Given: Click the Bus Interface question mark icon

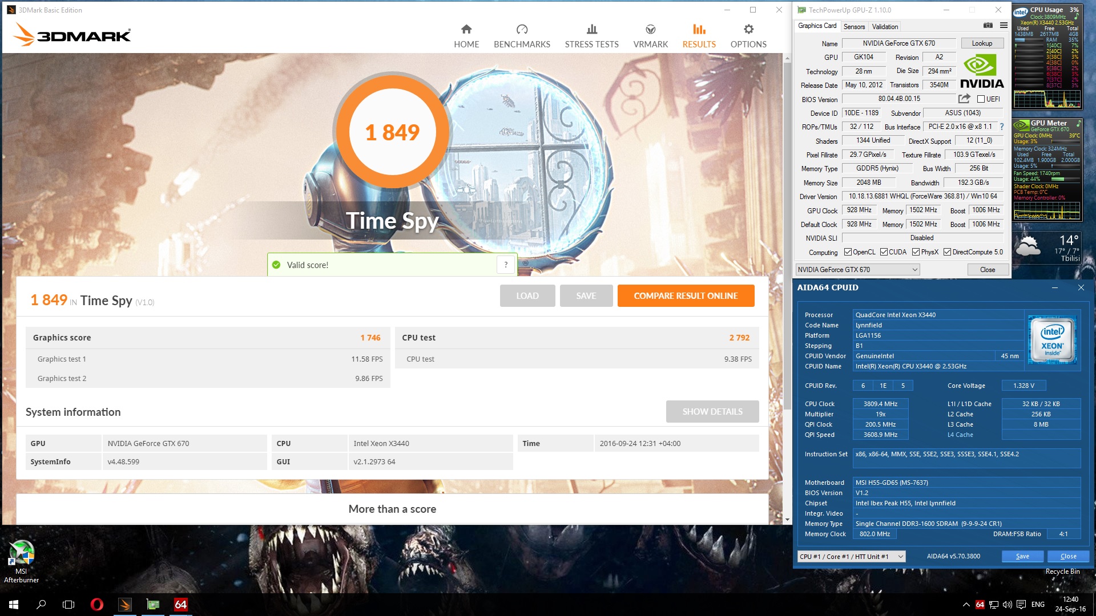Looking at the screenshot, I should point(1002,127).
